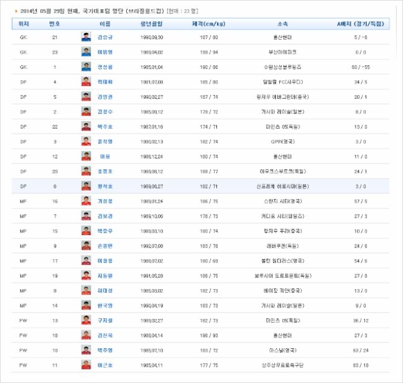
Task: Click the player photo next to 하대성
Action: point(86,290)
